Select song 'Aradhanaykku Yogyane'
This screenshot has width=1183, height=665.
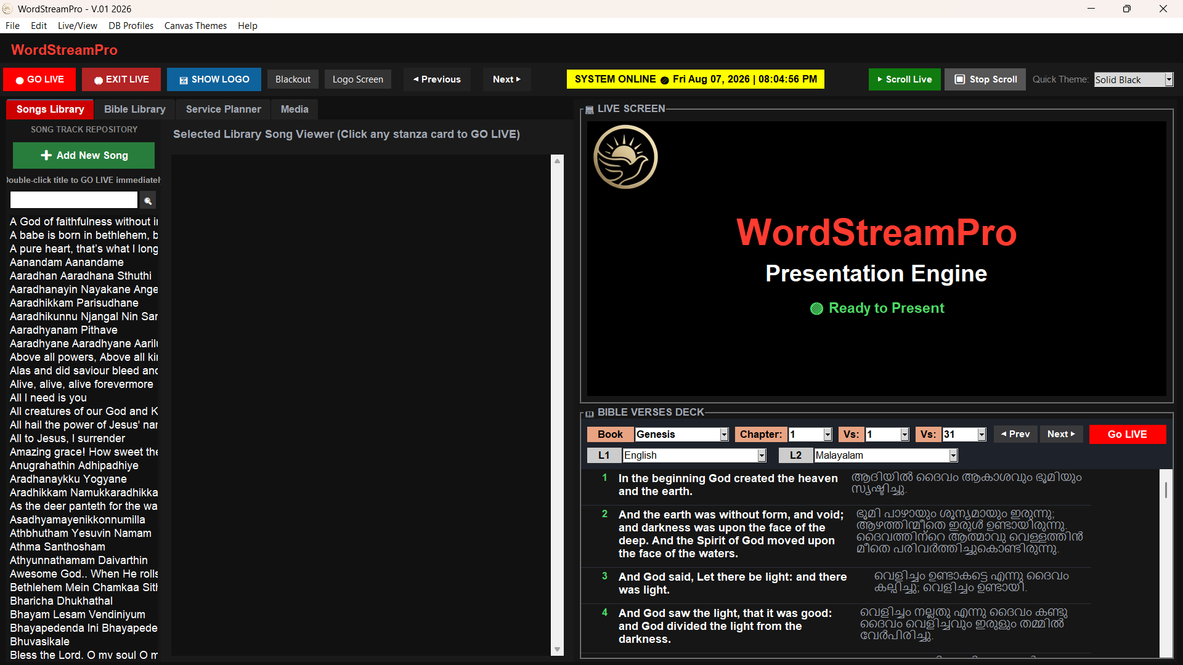68,479
